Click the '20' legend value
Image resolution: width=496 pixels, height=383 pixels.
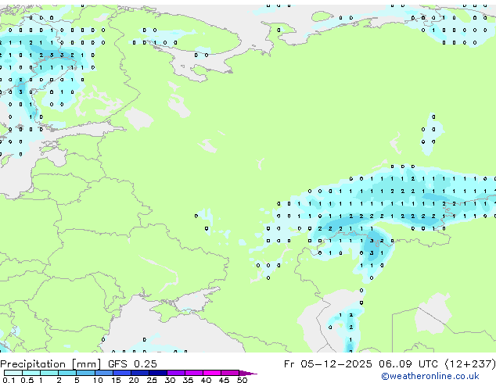point(134,380)
